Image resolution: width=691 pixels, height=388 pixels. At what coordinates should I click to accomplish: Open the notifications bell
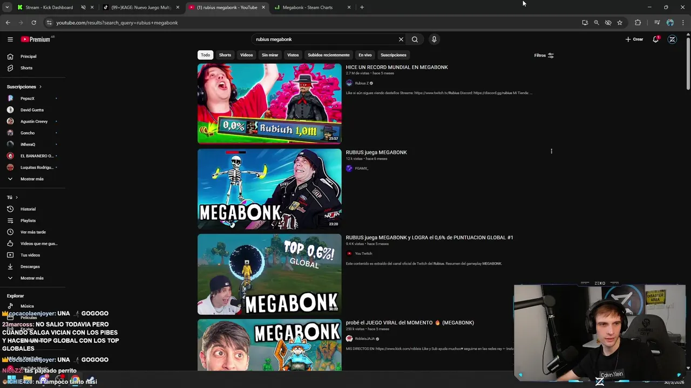pyautogui.click(x=656, y=39)
